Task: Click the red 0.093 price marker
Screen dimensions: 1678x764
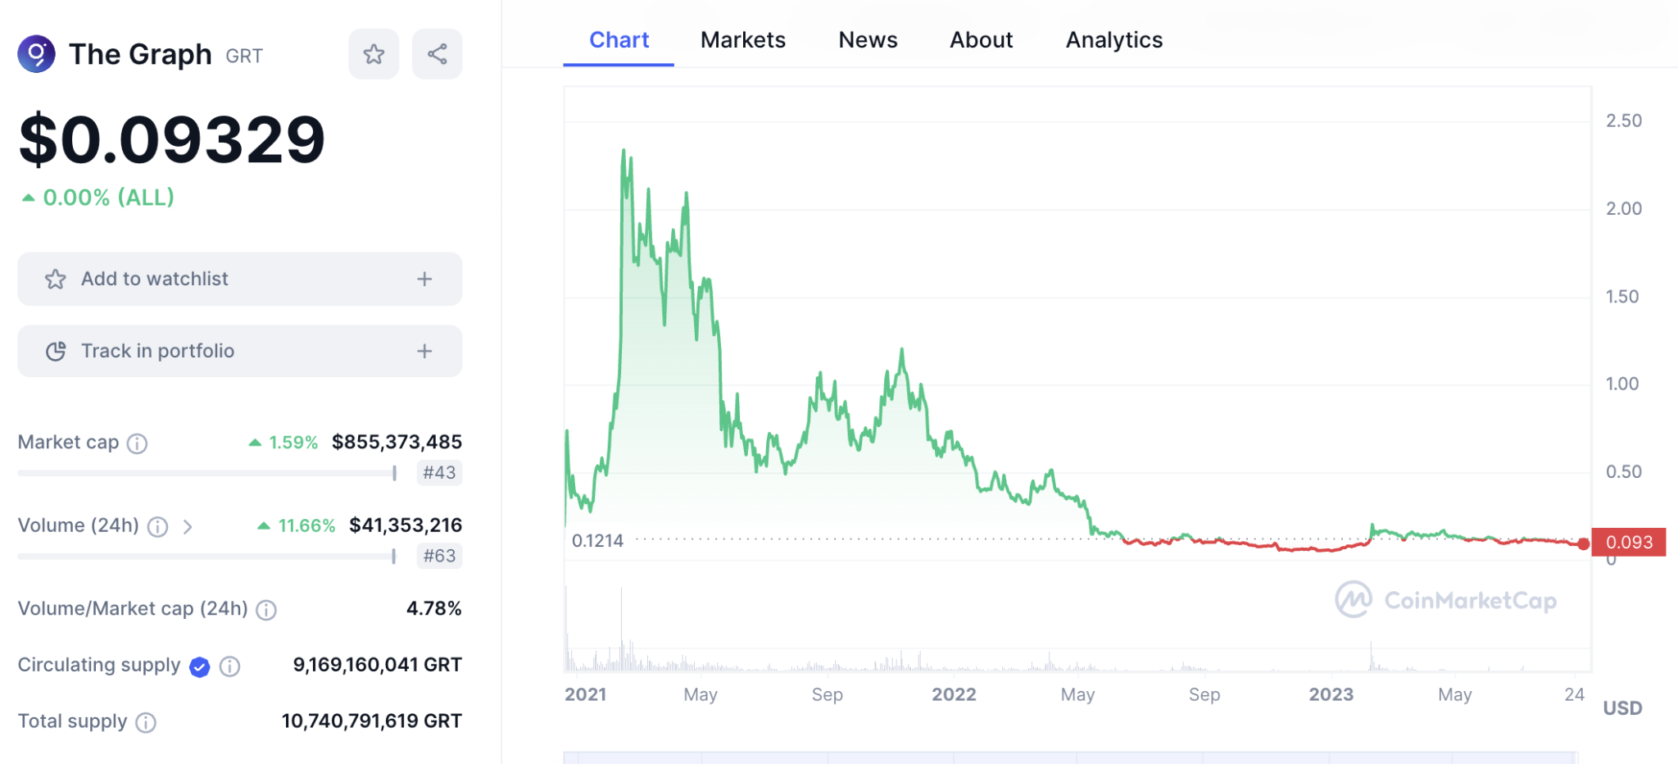Action: coord(1628,542)
